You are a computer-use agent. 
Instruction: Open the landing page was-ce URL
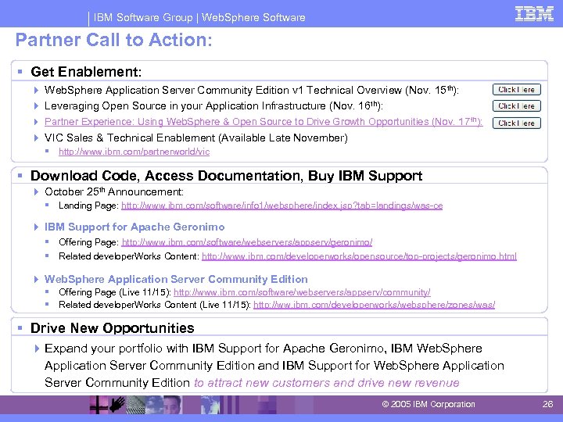281,206
